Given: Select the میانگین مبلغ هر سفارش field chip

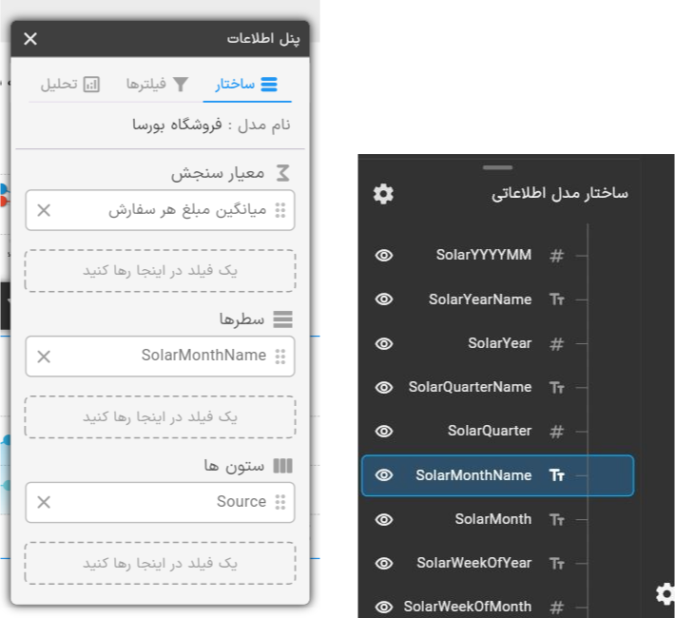Looking at the screenshot, I should pos(160,210).
